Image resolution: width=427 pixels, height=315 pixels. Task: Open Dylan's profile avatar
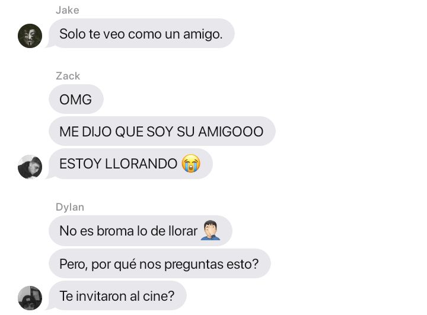[30, 298]
